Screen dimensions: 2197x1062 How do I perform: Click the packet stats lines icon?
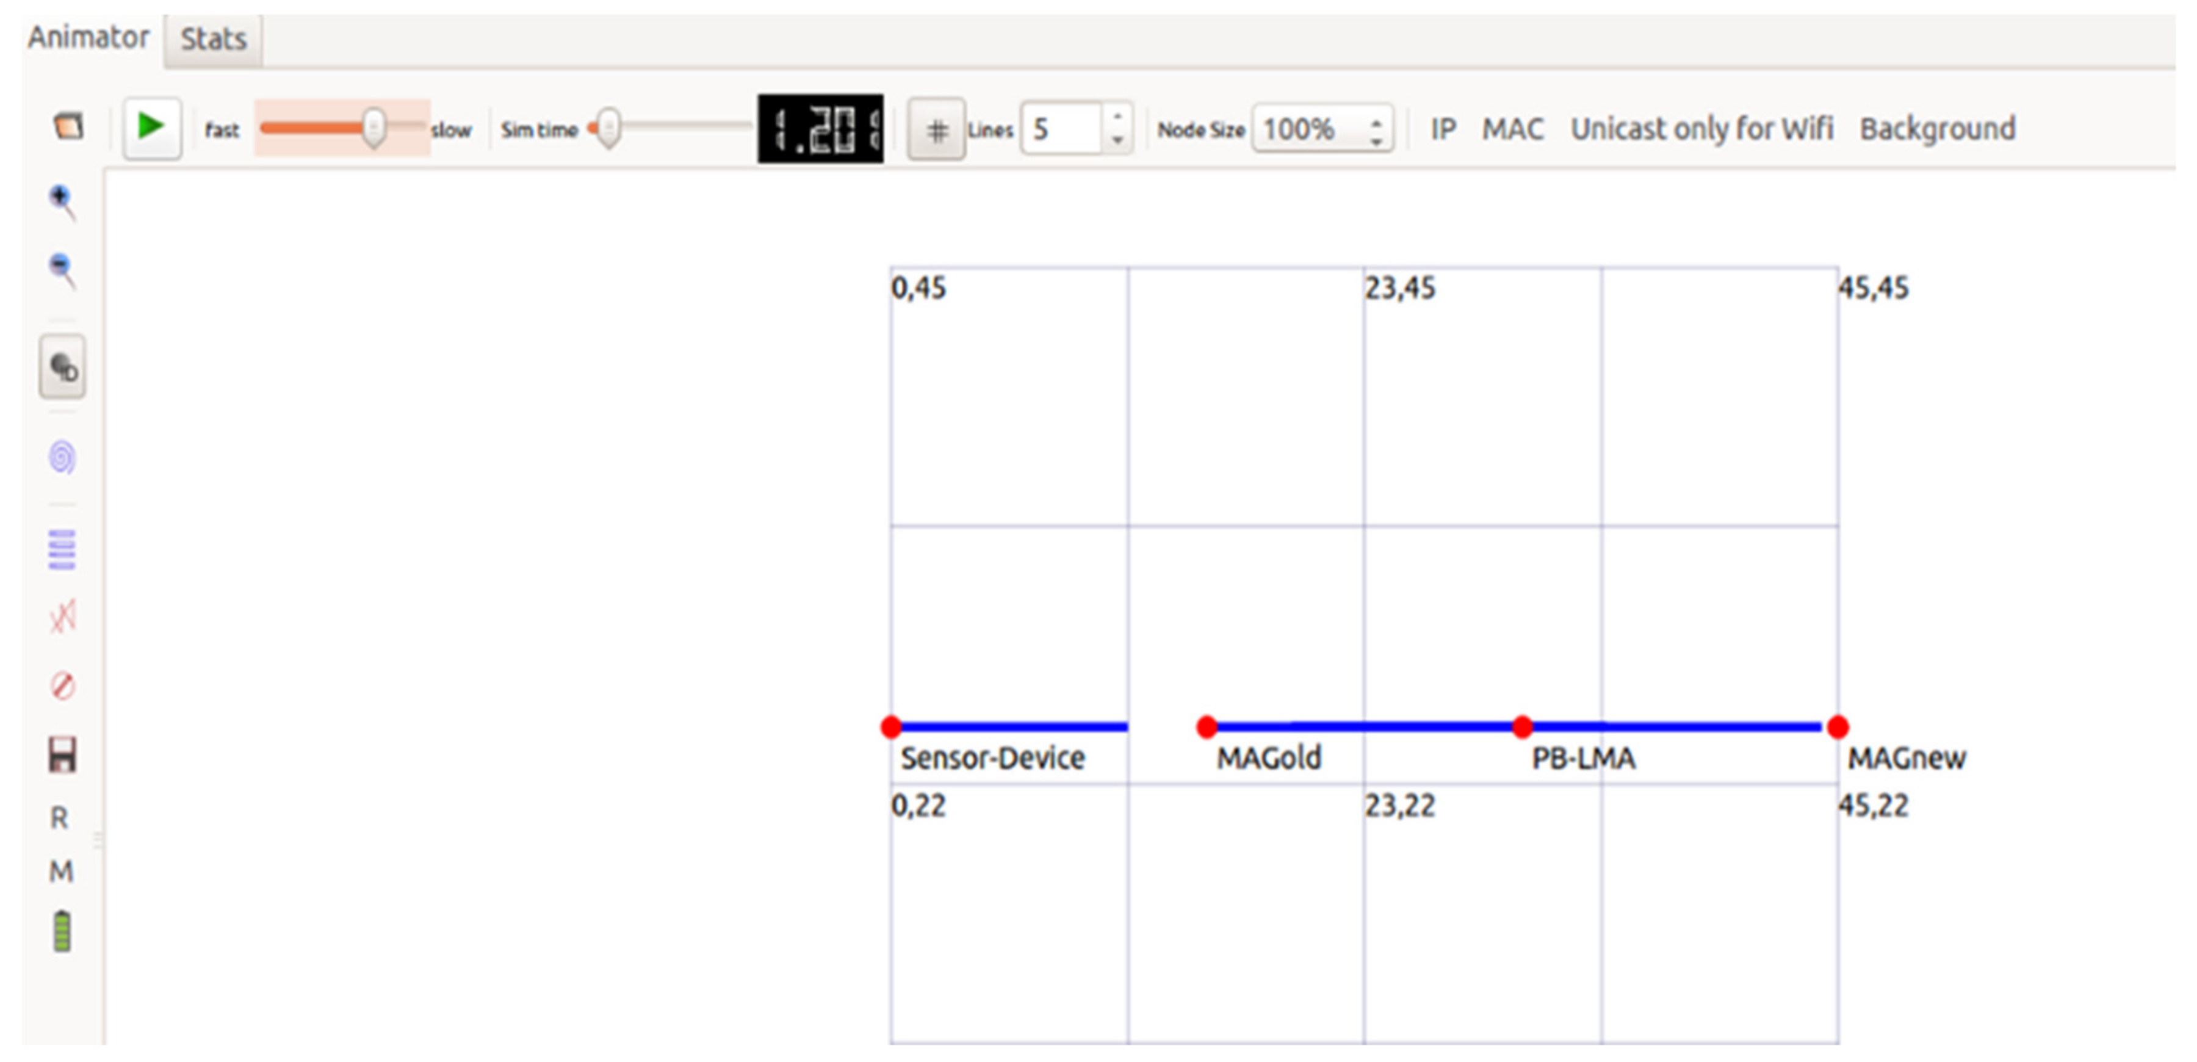62,549
